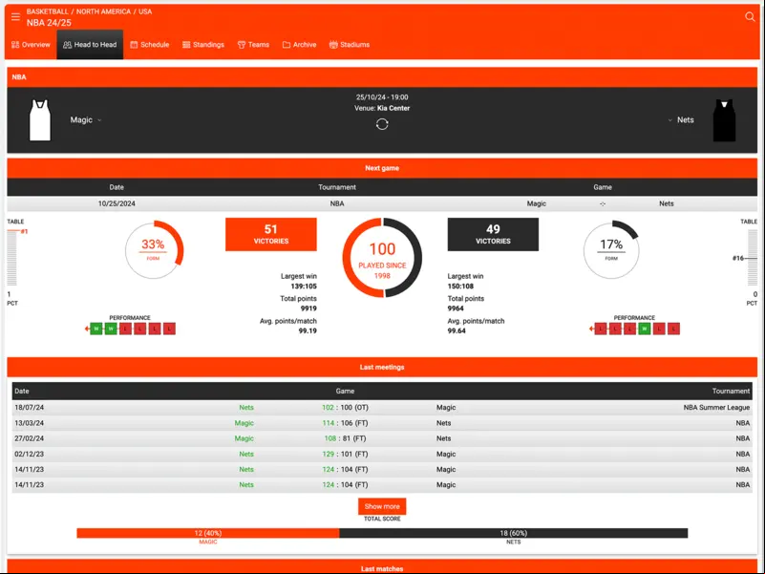Click the average points value 99.64
This screenshot has width=765, height=574.
457,330
